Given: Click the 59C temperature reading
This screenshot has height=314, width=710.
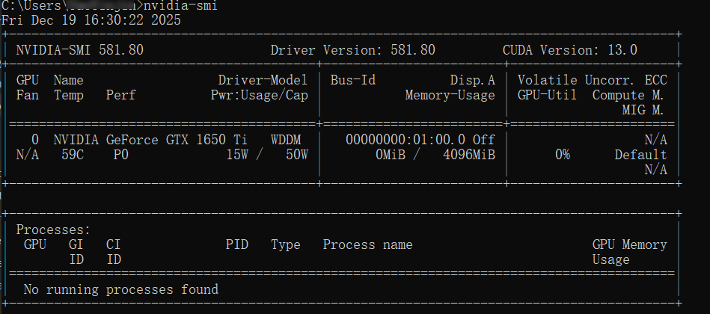Looking at the screenshot, I should pos(73,155).
